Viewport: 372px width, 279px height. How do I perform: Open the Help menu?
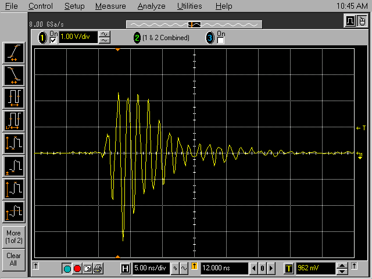[x=224, y=6]
